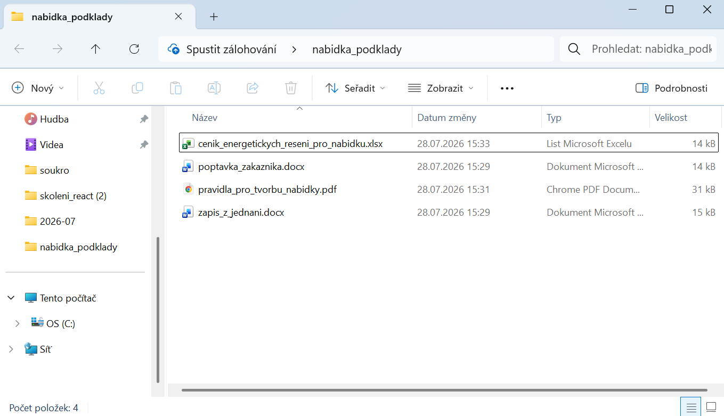Click the Chrome PDF icon of pravidla_pro_tvorbu_nabidky.pdf
The height and width of the screenshot is (416, 724).
[x=188, y=189]
